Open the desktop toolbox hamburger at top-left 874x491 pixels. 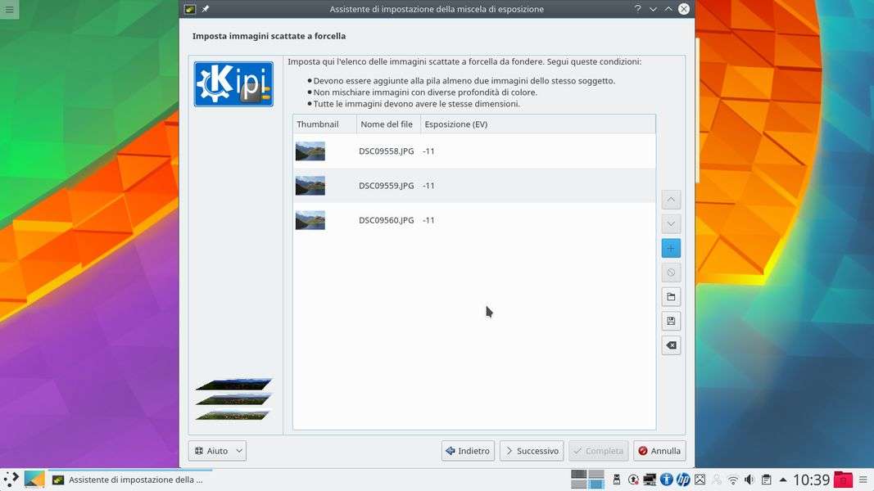point(9,10)
